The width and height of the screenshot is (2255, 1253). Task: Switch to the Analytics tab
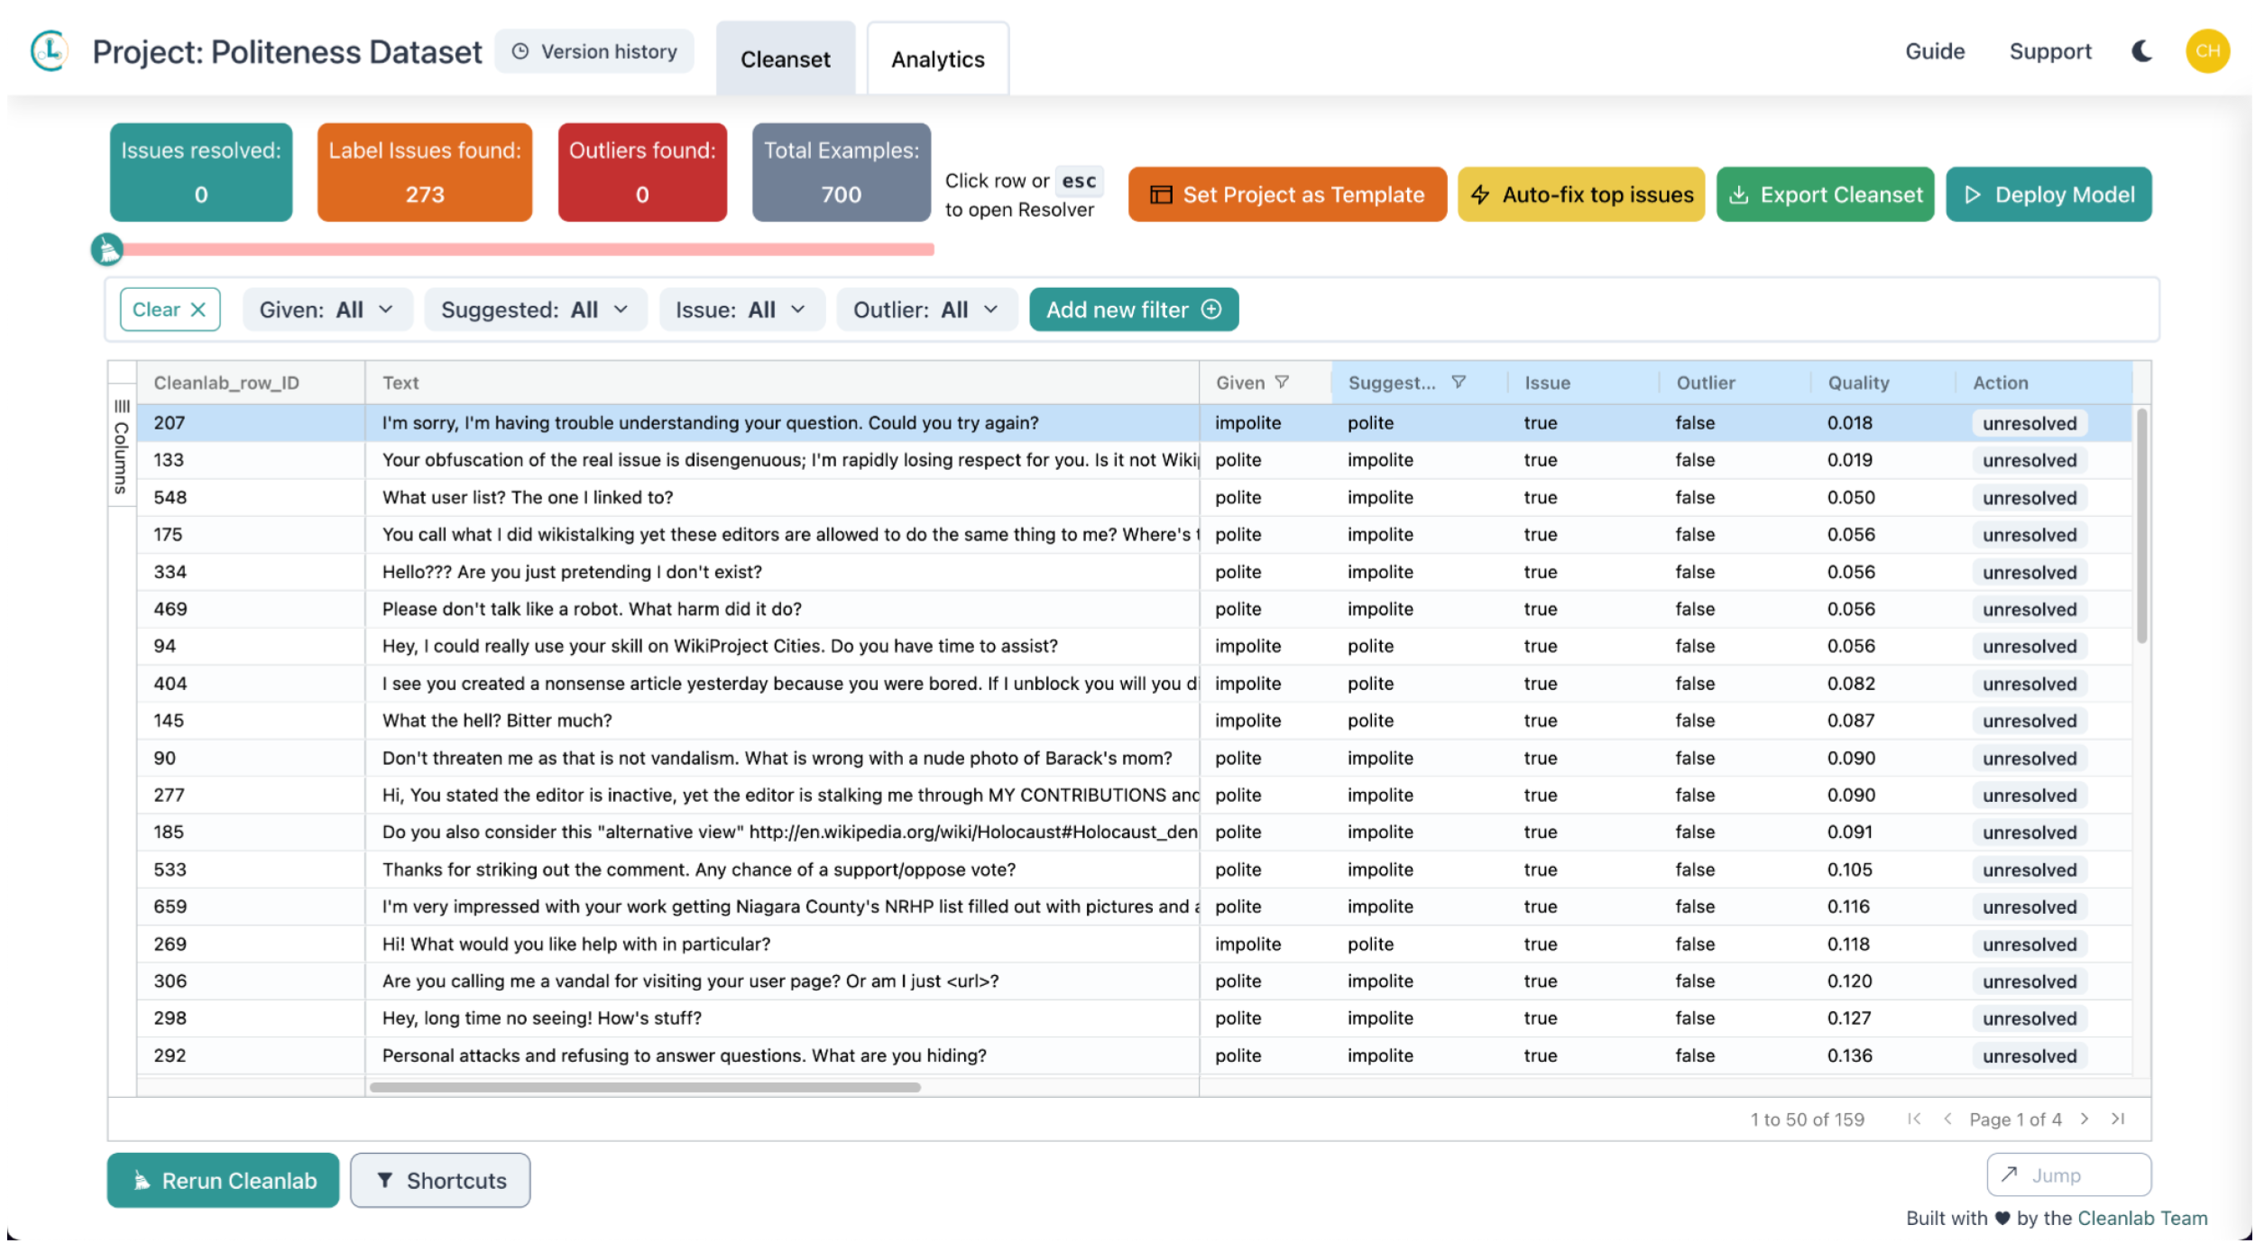937,60
